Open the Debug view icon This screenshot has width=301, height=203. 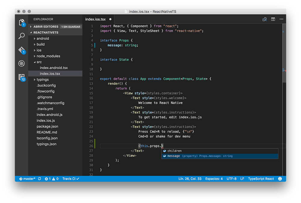[21, 63]
